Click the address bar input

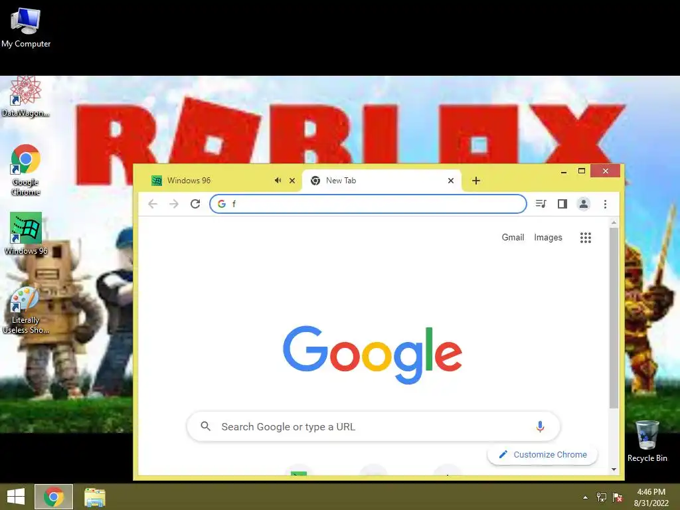[368, 204]
